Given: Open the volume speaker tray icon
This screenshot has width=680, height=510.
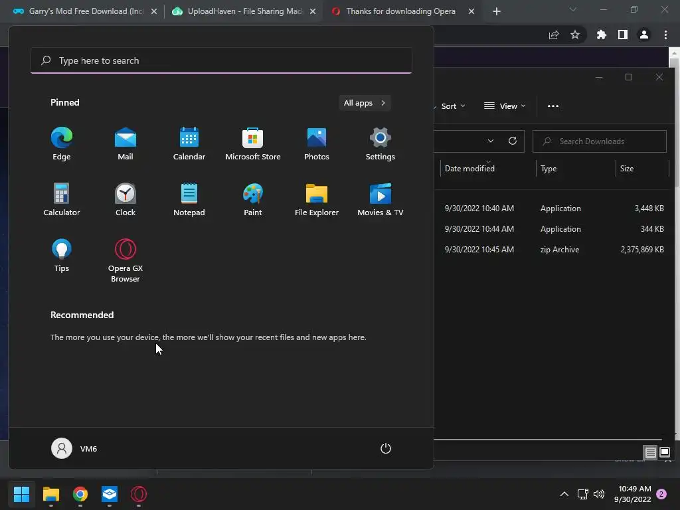Looking at the screenshot, I should coord(599,493).
